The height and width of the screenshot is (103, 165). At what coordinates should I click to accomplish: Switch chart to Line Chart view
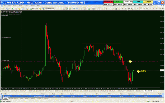[x=70, y=9]
